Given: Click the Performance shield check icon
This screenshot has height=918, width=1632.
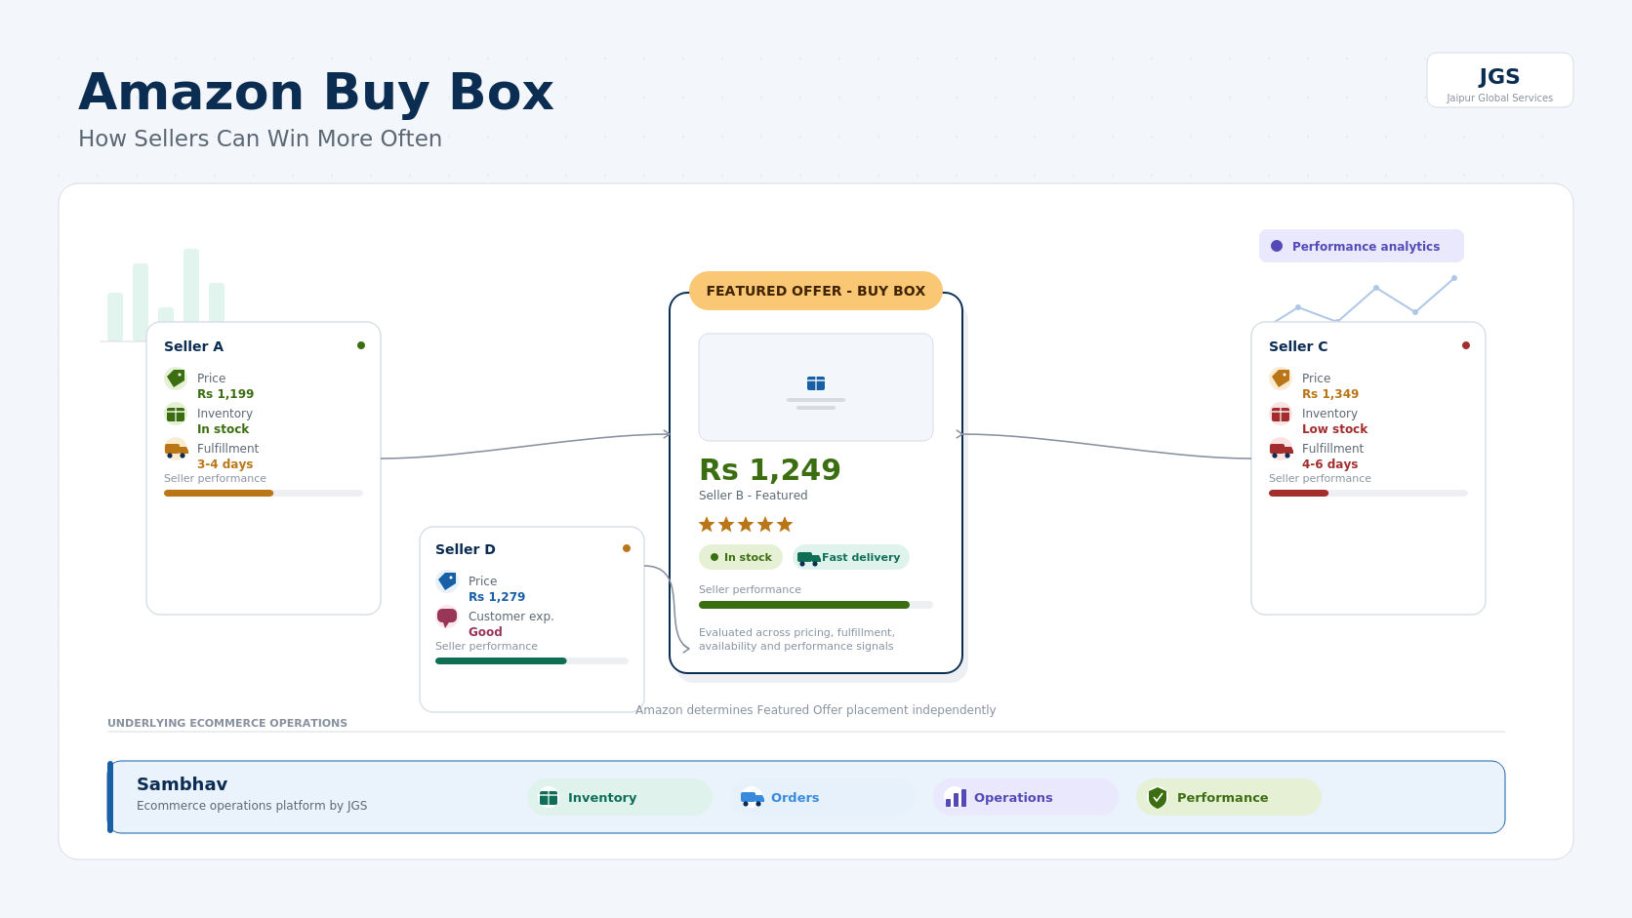Looking at the screenshot, I should [x=1158, y=797].
